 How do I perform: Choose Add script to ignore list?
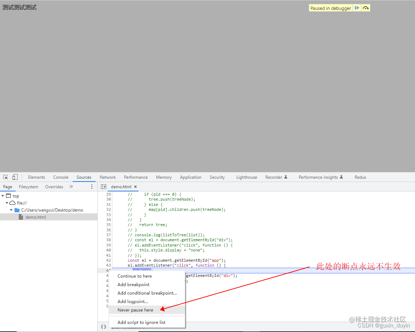pos(147,322)
